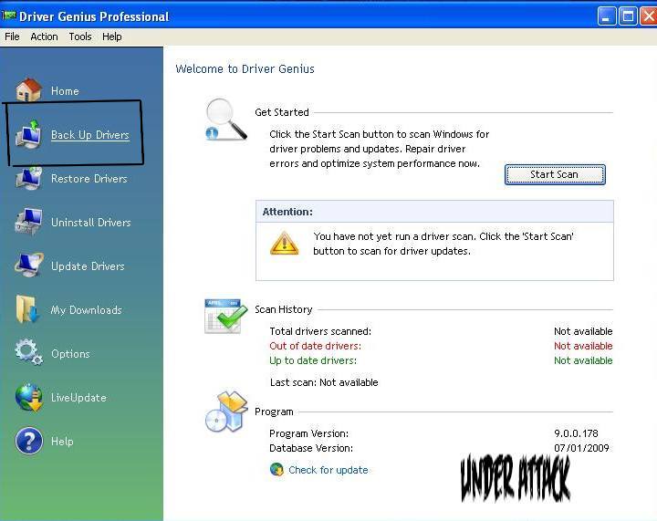
Task: Click the My Downloads folder icon
Action: 27,309
